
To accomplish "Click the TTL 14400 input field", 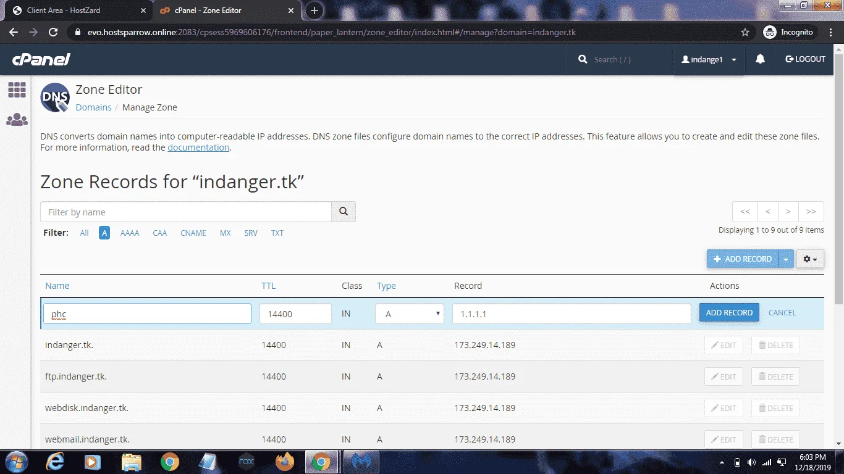I will (x=295, y=314).
